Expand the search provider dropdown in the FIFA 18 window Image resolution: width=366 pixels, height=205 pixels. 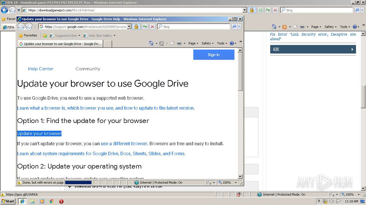[x=362, y=10]
